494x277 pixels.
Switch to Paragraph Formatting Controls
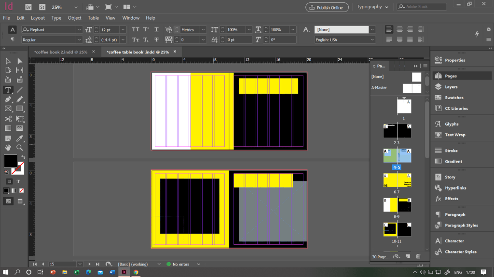(13, 40)
